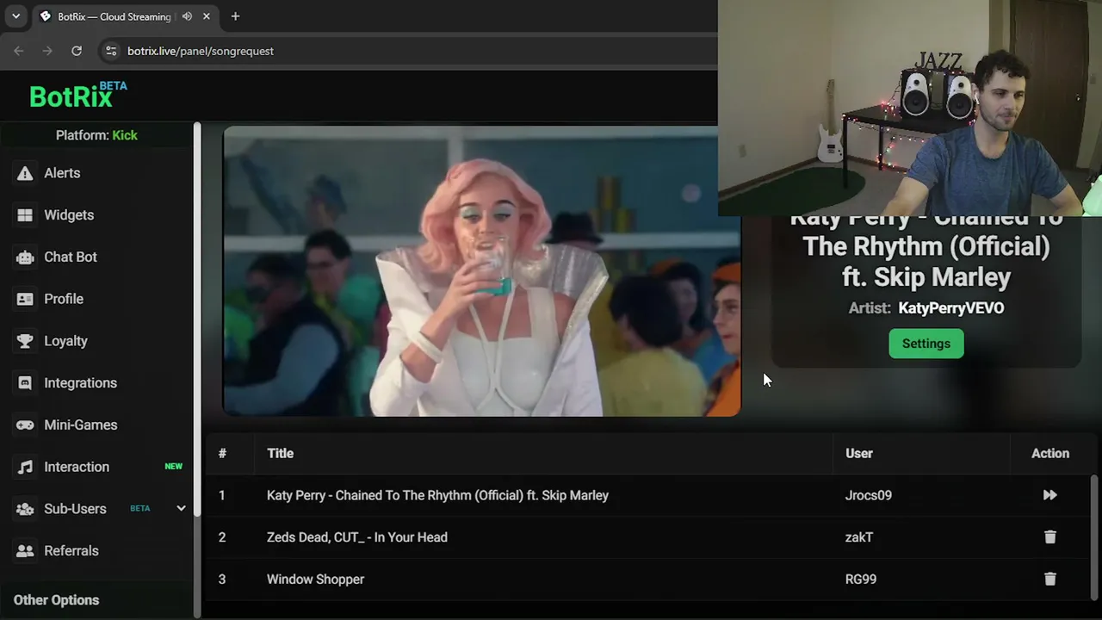Delete the Zeds Dead song from queue

[1049, 537]
